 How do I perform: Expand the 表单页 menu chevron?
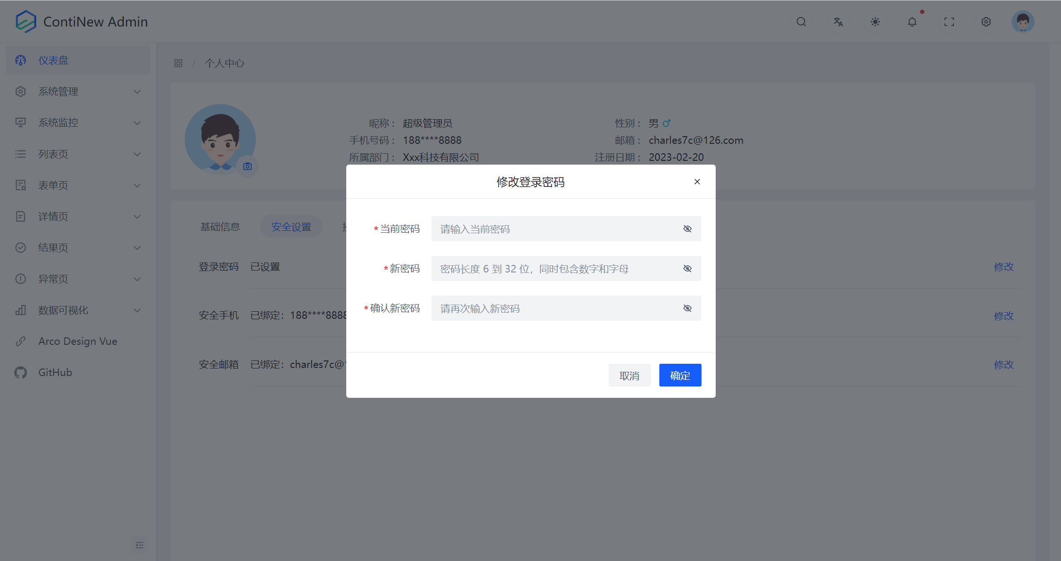137,185
